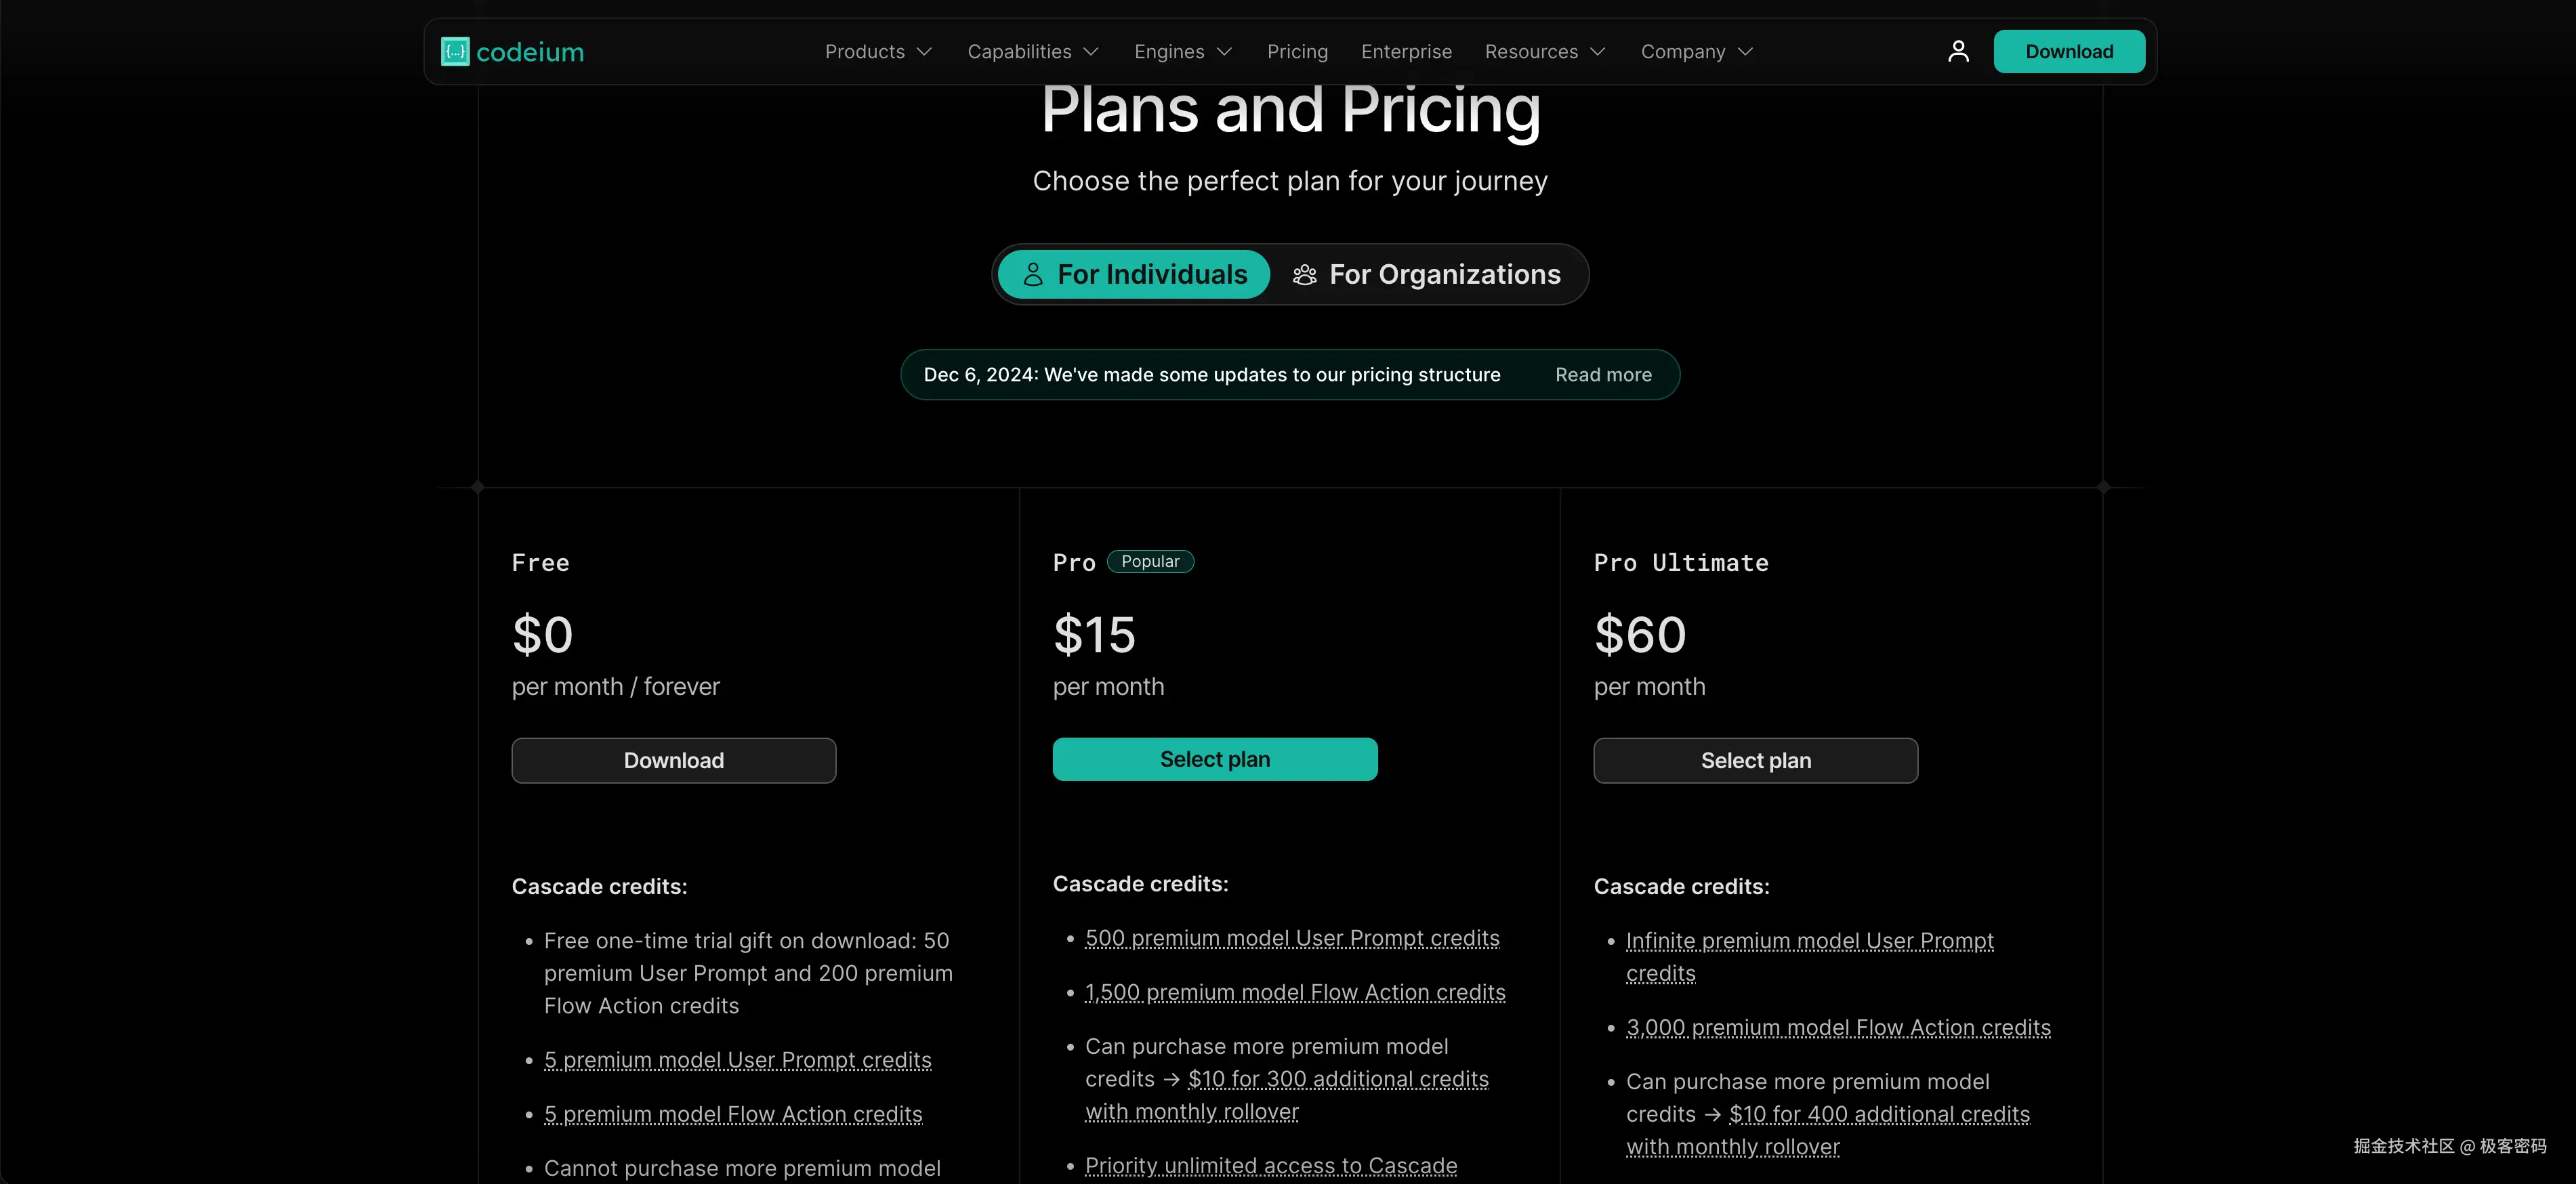2576x1184 pixels.
Task: Open the user account profile icon
Action: [1958, 52]
